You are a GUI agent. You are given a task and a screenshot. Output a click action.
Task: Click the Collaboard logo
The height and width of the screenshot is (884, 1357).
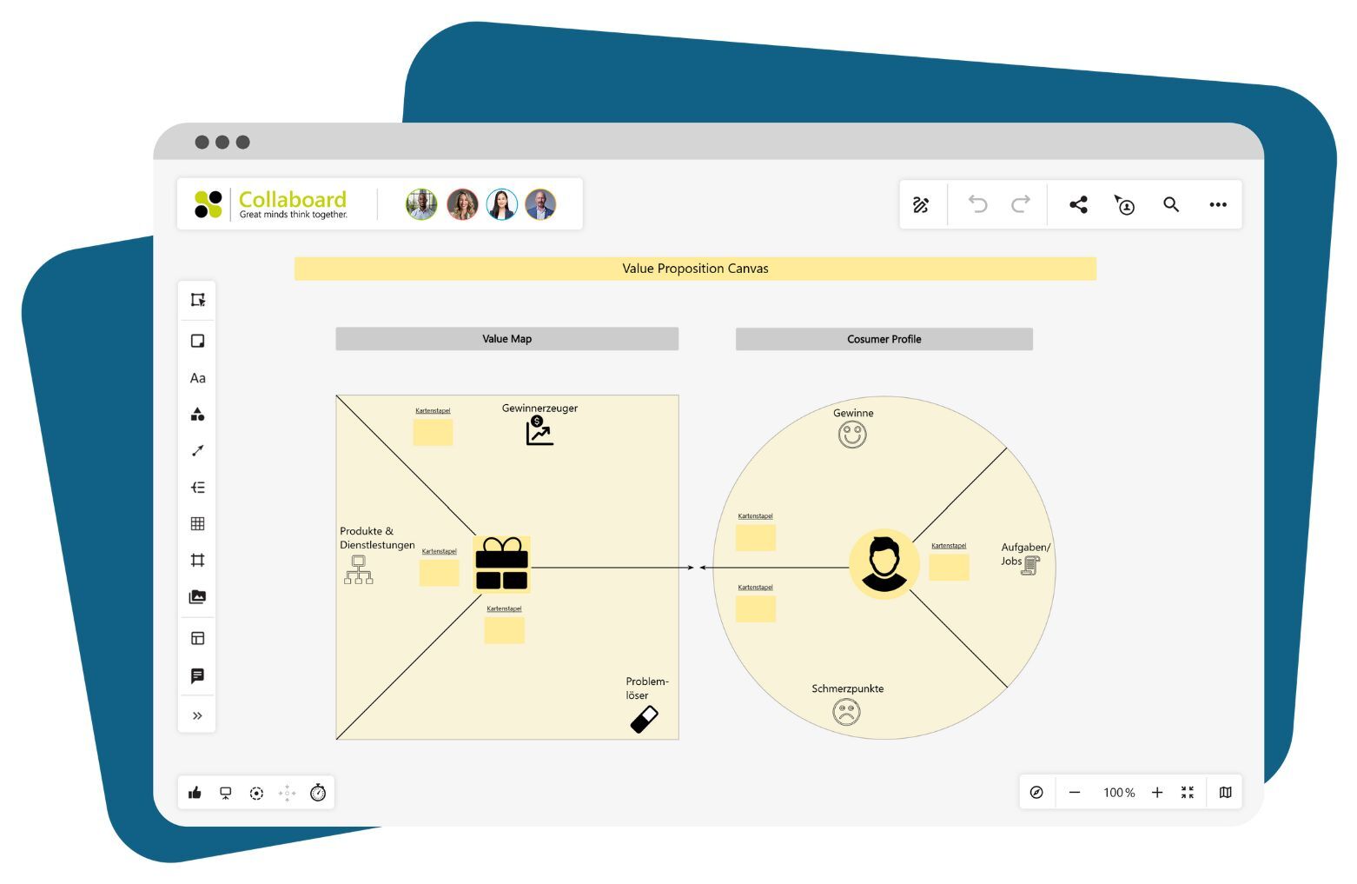click(x=270, y=204)
